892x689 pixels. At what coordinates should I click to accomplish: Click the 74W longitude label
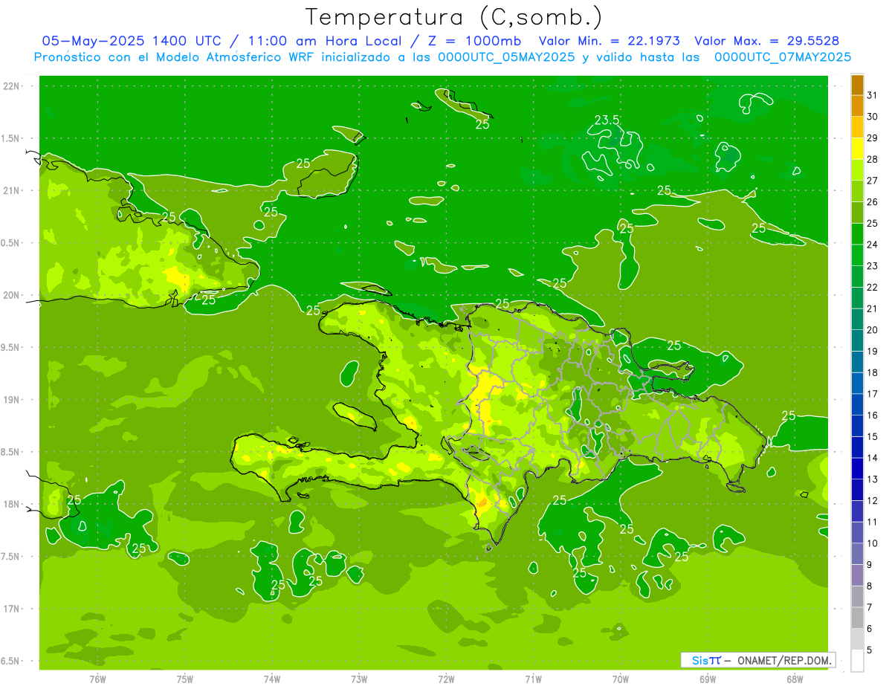(271, 679)
